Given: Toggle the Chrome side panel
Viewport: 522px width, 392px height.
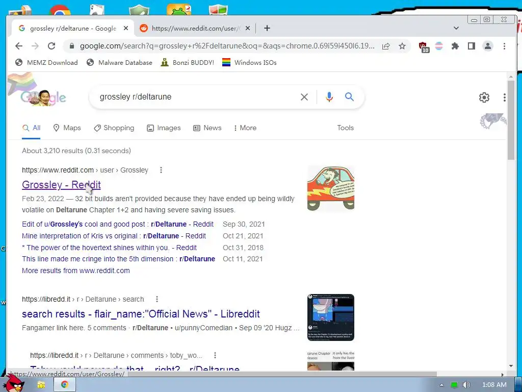Looking at the screenshot, I should pyautogui.click(x=471, y=46).
